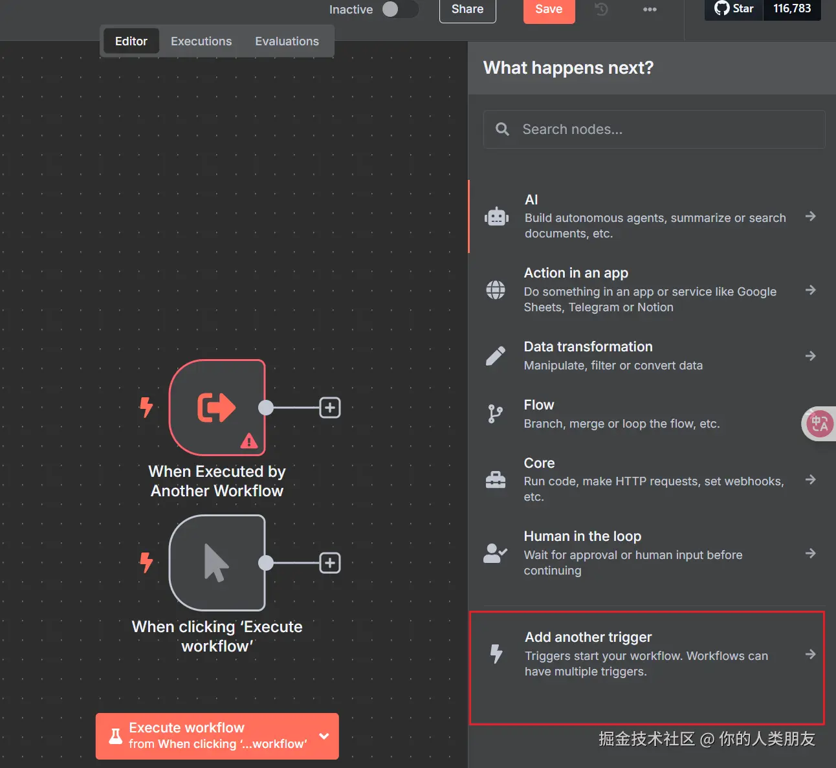Click the 'When clicking ‘Execute workflow’' label

(217, 637)
